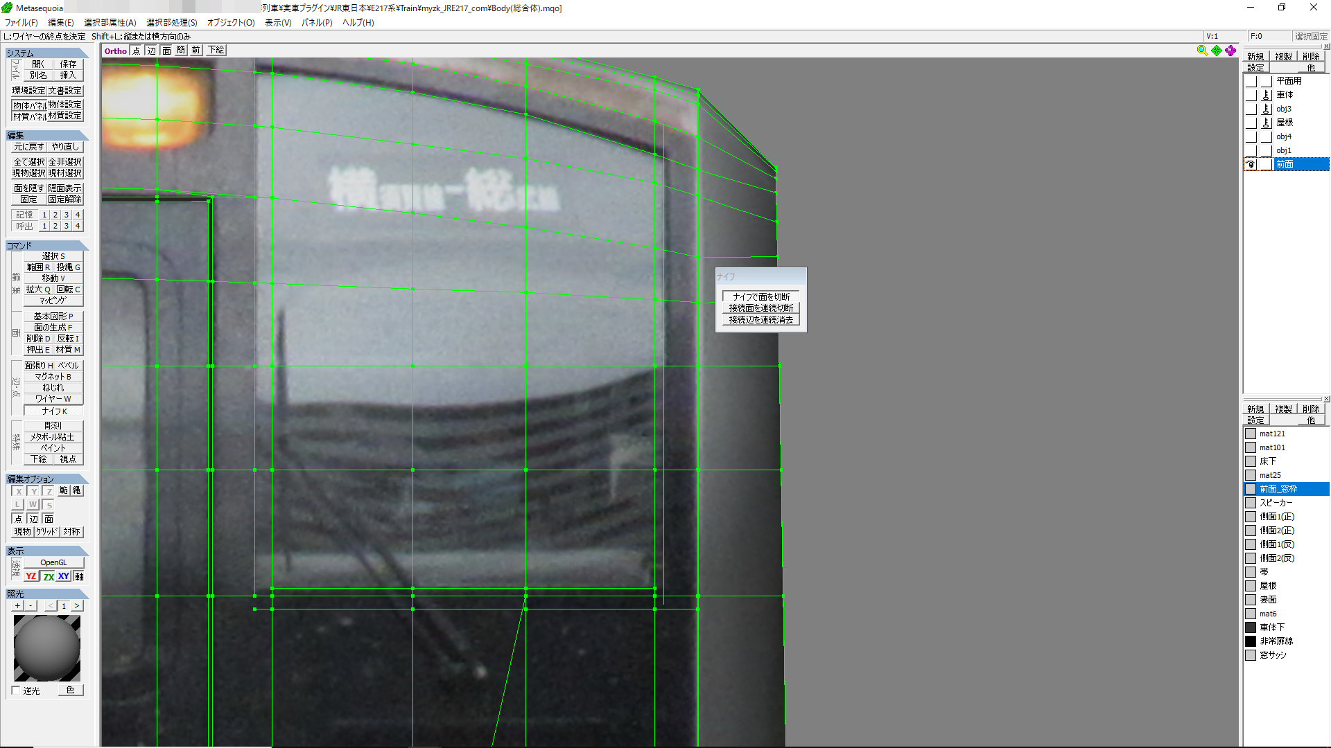Switch to the YZ view
This screenshot has width=1331, height=748.
tap(31, 576)
